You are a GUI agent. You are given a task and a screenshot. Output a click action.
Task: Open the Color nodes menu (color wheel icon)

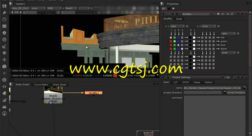coord(4,33)
